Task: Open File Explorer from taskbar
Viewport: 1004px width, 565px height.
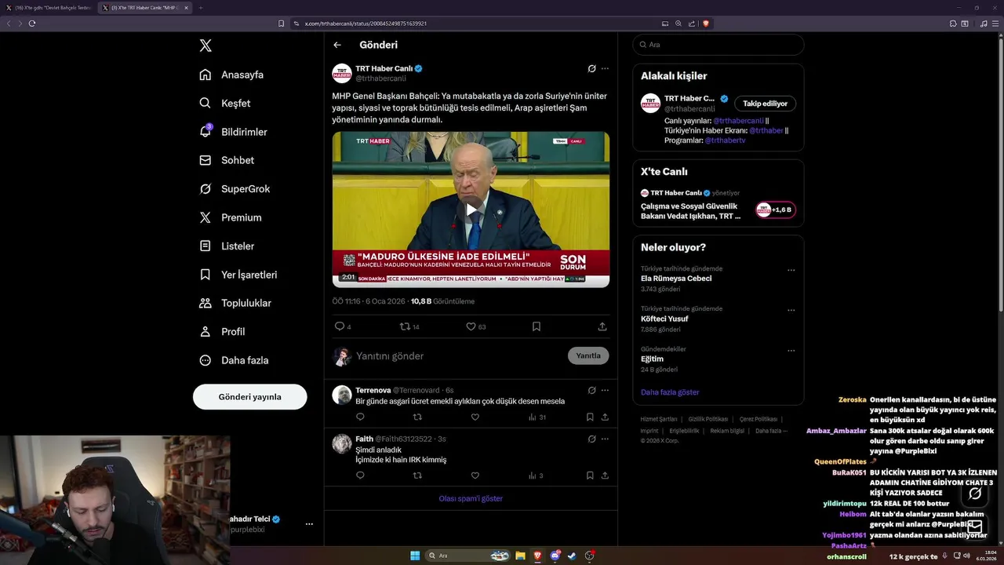Action: point(520,556)
